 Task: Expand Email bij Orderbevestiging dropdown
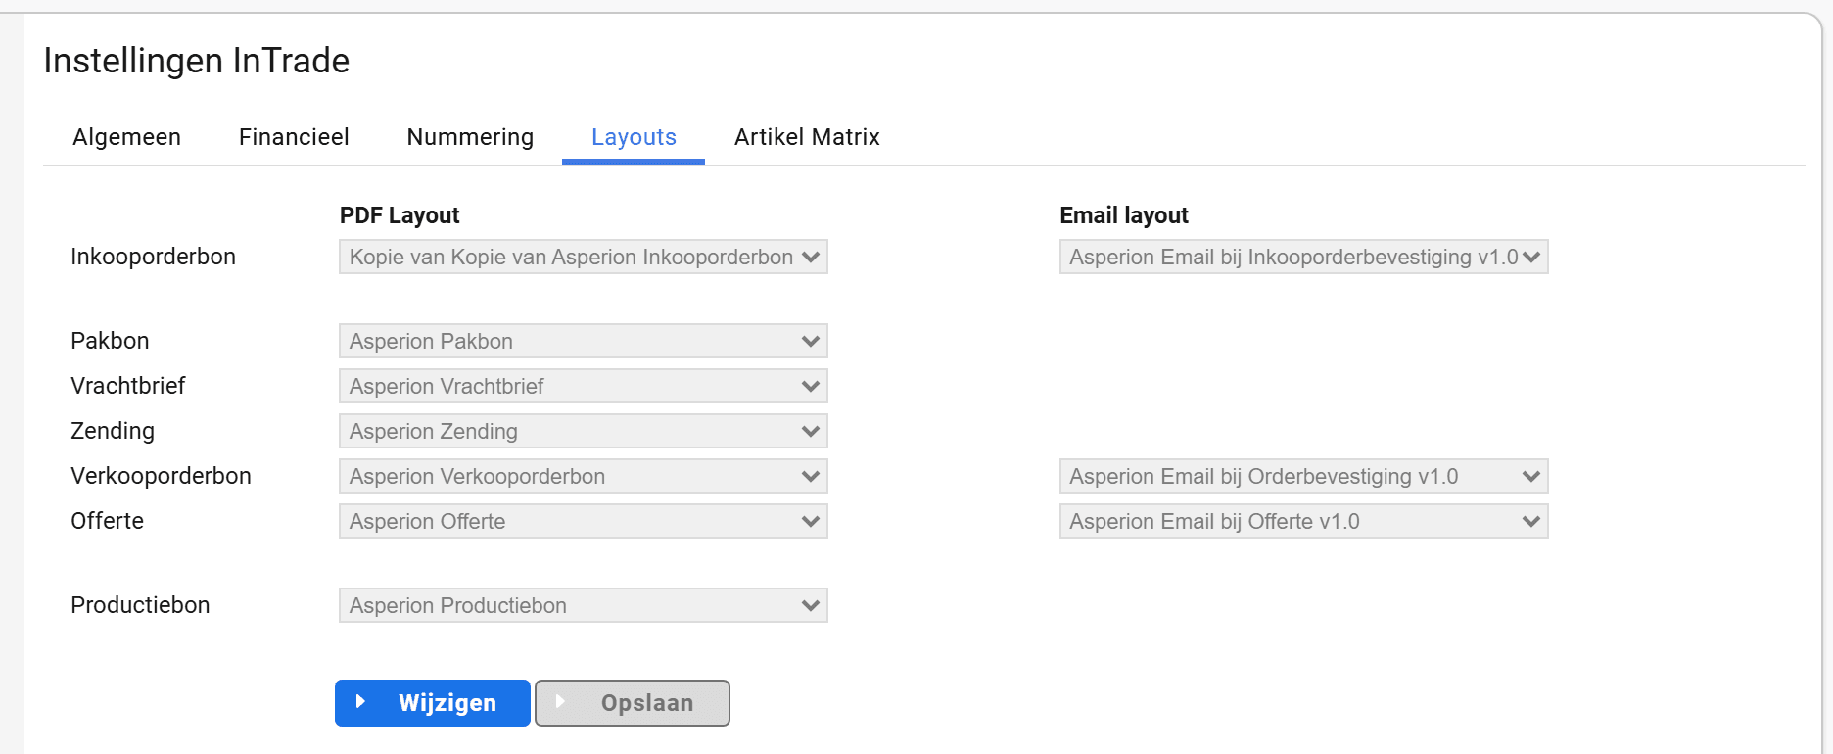[1304, 476]
